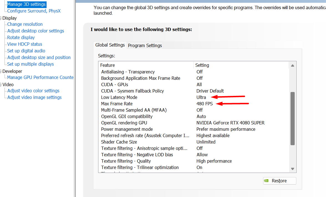The height and width of the screenshot is (197, 326).
Task: Click the Unlimited setting value
Action: pos(206,142)
